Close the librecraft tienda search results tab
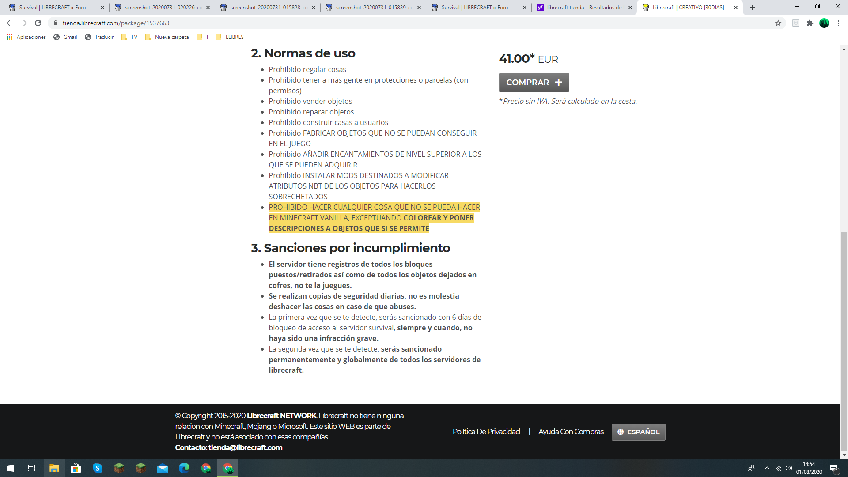 [630, 8]
